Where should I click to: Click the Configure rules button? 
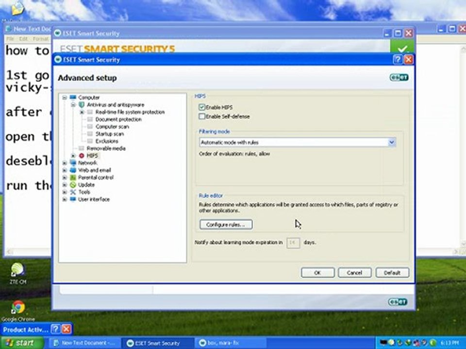coord(226,224)
